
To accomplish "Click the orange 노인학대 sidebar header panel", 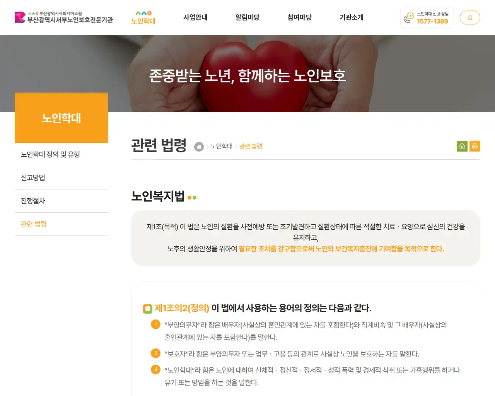I will [61, 118].
